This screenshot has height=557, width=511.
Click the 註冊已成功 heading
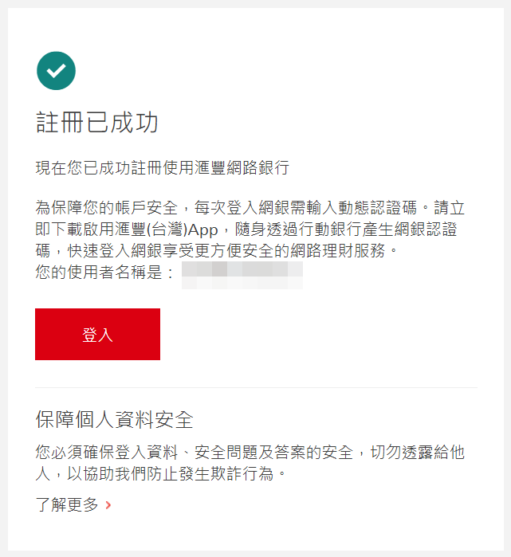coord(97,123)
